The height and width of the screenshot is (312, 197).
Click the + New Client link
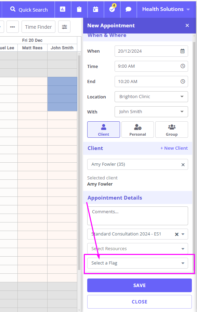174,148
